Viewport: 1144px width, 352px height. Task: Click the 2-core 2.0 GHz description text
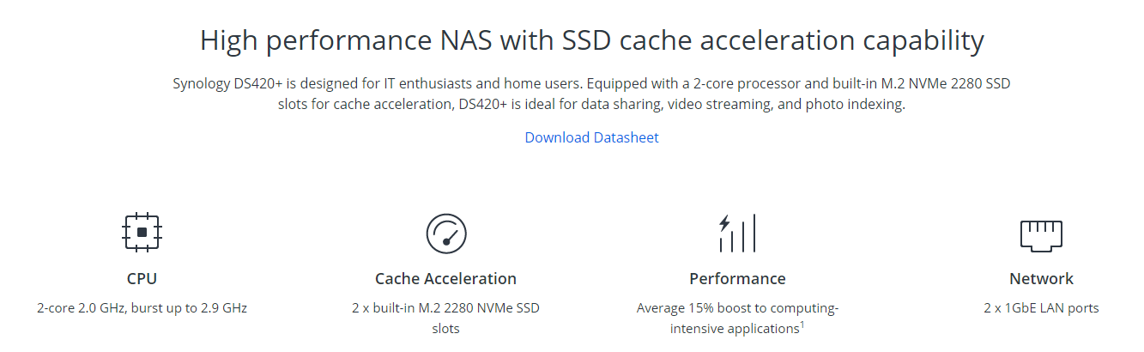pos(82,307)
